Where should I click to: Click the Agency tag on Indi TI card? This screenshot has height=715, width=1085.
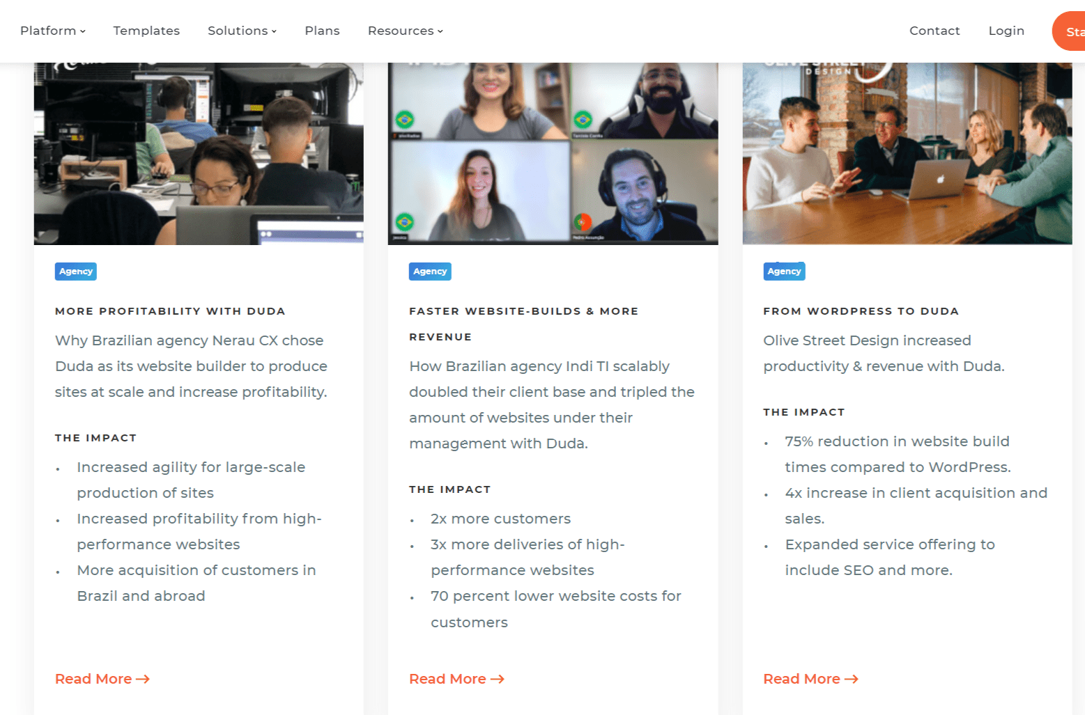(x=430, y=272)
